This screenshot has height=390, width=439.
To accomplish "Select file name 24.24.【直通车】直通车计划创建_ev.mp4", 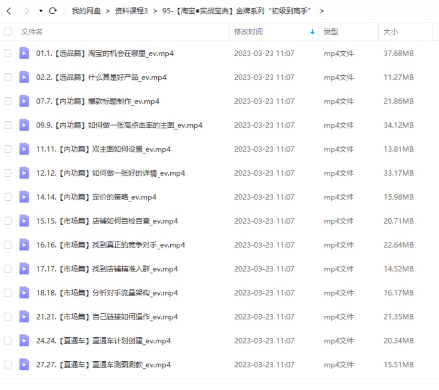I will point(103,341).
